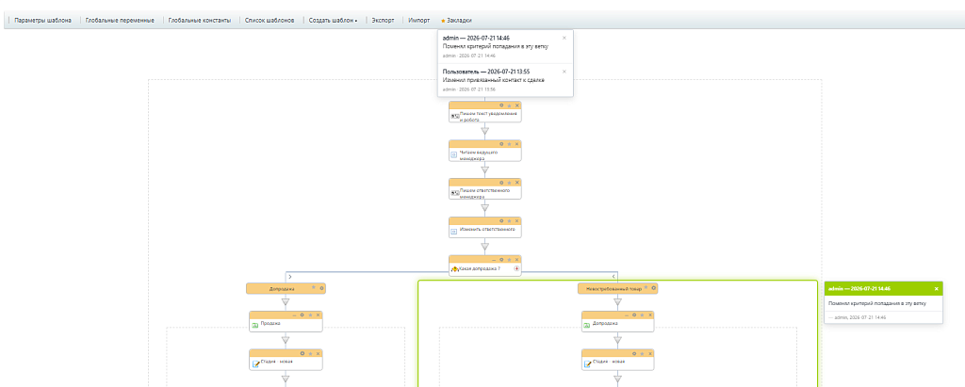Delete the 'Пишем ответственного менеджера' block
Viewport: 965px width, 387px height.
(x=517, y=182)
